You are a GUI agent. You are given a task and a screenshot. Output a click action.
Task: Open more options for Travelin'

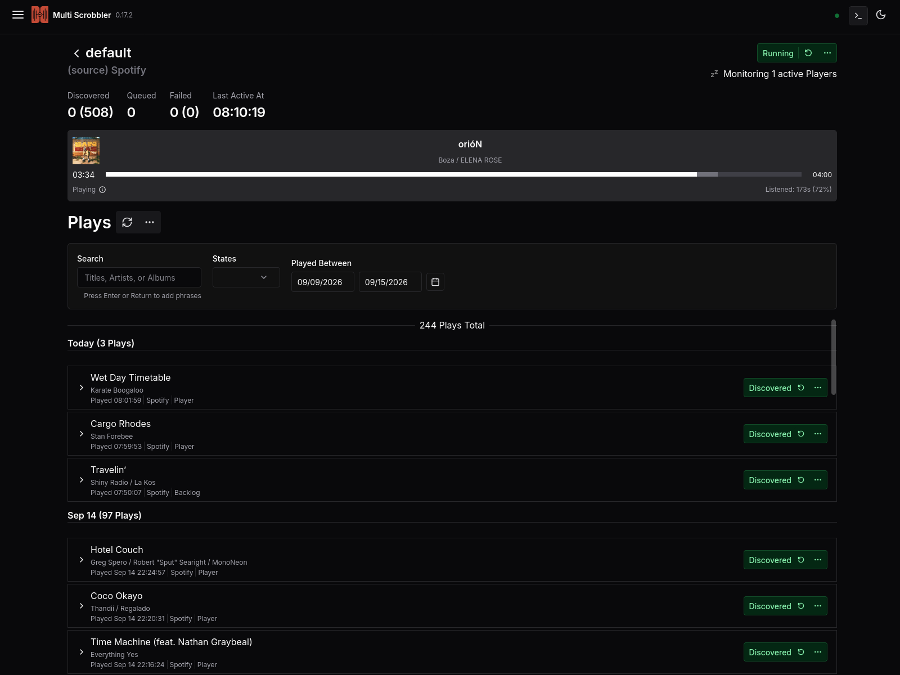818,480
